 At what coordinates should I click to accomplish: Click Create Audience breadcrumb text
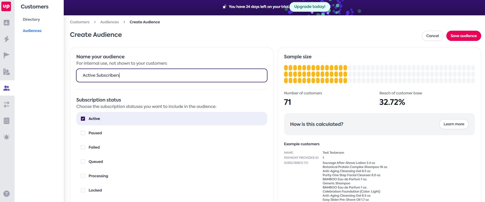pos(145,22)
